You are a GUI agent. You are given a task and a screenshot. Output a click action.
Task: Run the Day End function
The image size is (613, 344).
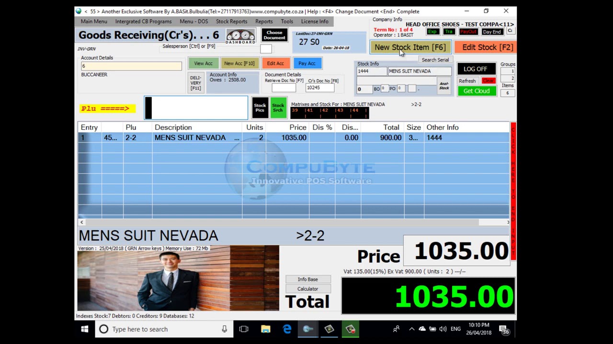pyautogui.click(x=492, y=32)
